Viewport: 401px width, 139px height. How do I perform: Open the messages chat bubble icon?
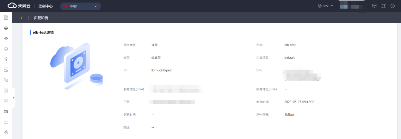tap(374, 6)
